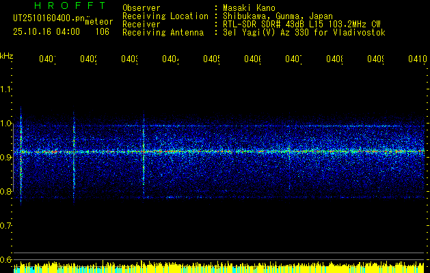Click the Observer label
The height and width of the screenshot is (273, 430).
142,8
